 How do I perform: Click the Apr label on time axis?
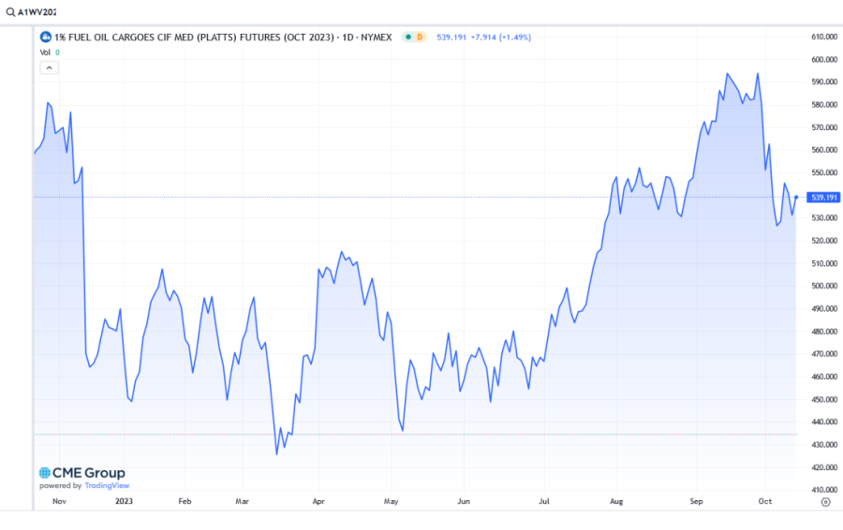click(x=319, y=502)
